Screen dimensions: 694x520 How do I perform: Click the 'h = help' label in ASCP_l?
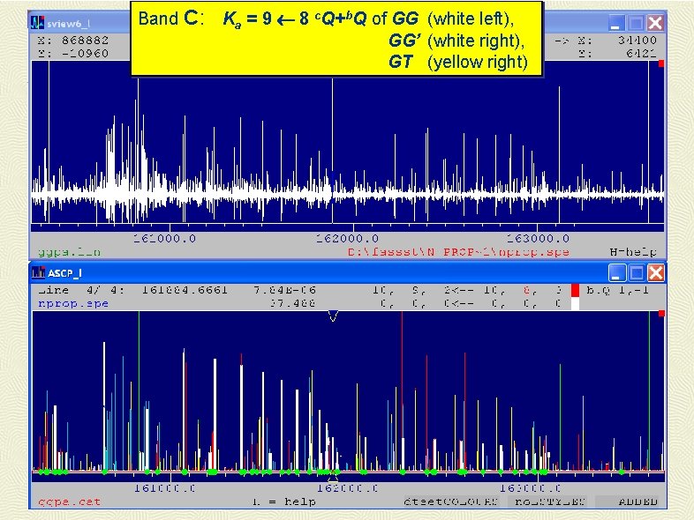tap(283, 501)
